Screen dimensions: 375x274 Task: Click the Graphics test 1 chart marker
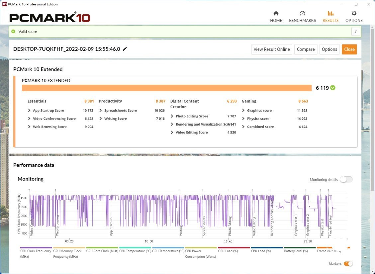296,225
